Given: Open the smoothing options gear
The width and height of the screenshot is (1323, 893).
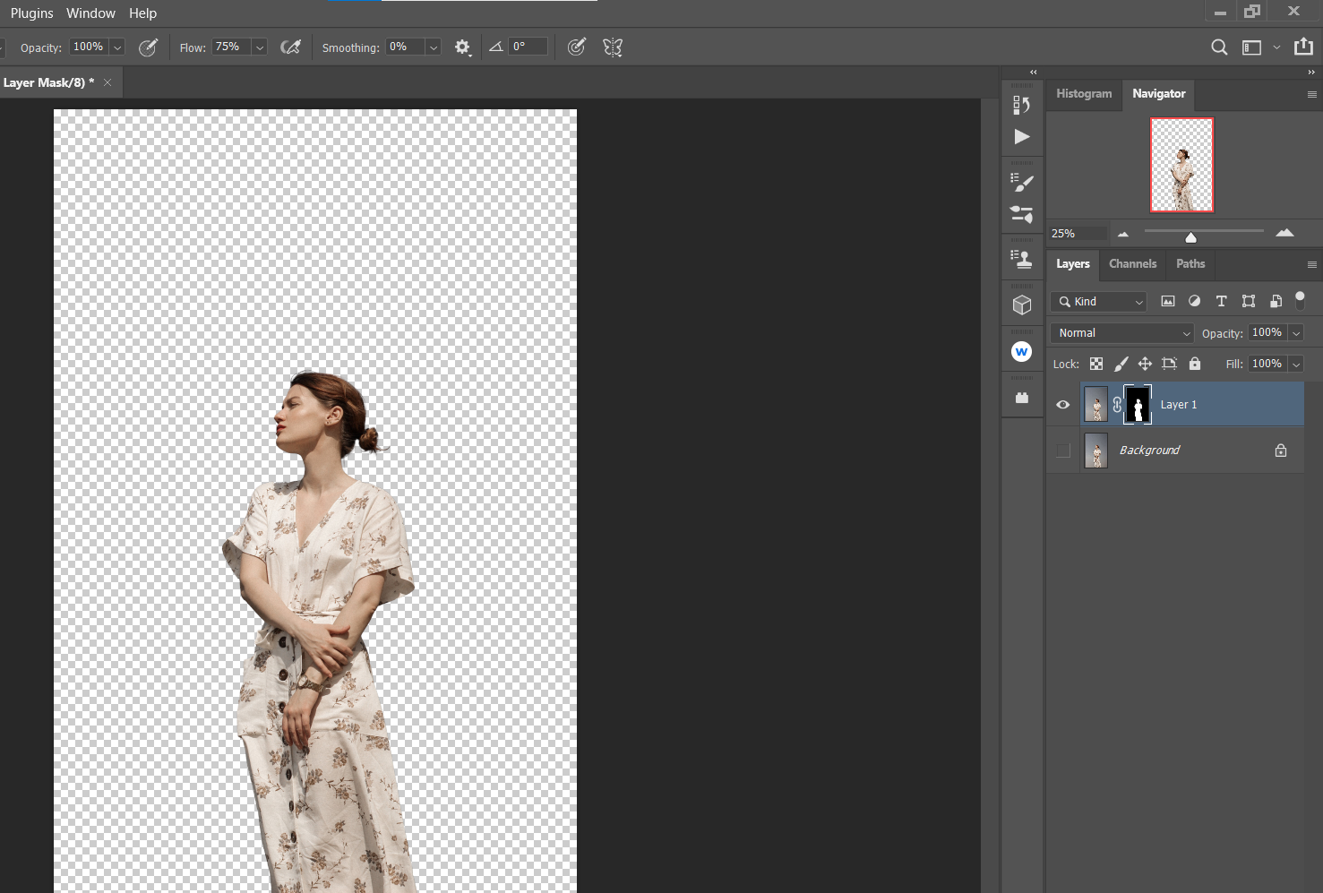Looking at the screenshot, I should pos(462,47).
